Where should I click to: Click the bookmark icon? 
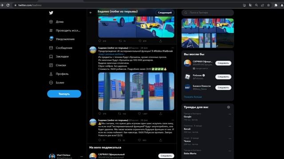click(x=51, y=57)
